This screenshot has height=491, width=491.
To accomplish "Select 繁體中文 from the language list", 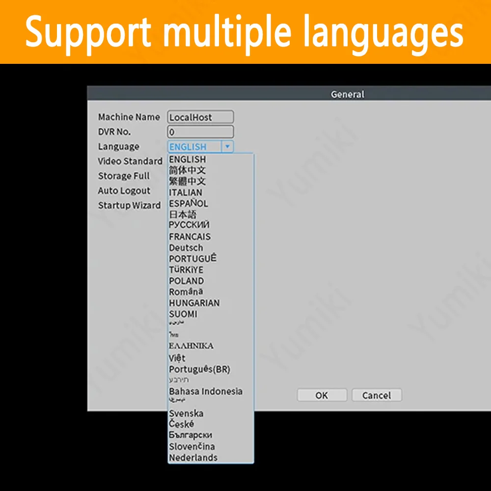I will click(x=187, y=181).
